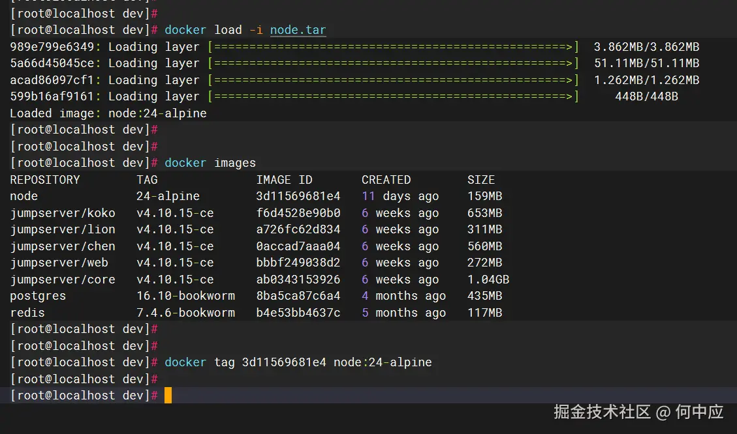Click the IMAGE ID column header
This screenshot has height=434, width=737.
pos(284,180)
